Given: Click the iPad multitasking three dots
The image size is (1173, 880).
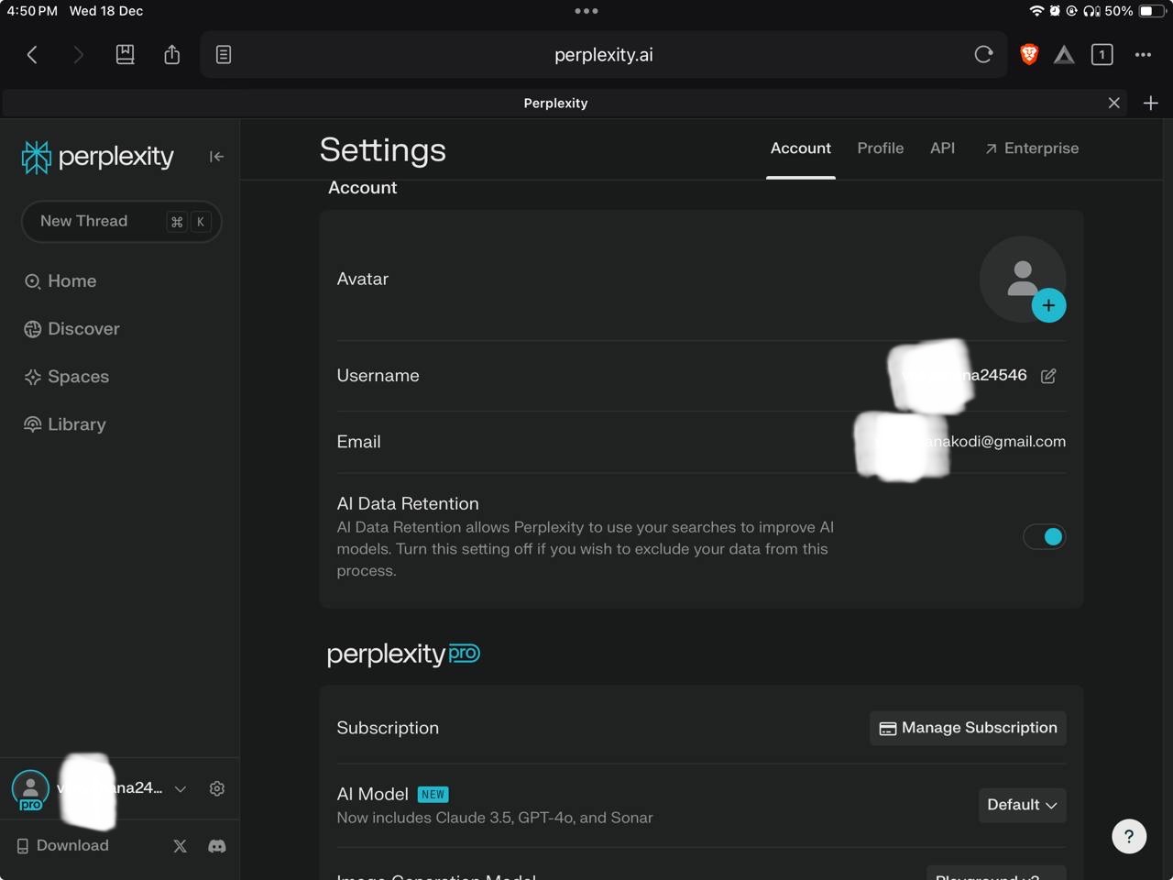Looking at the screenshot, I should [x=586, y=11].
